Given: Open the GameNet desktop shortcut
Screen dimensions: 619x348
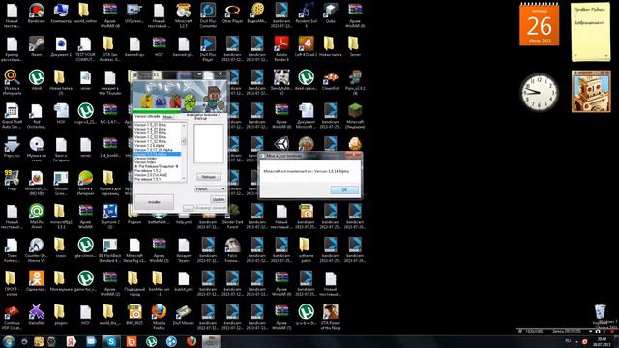Looking at the screenshot, I should coord(37,315).
